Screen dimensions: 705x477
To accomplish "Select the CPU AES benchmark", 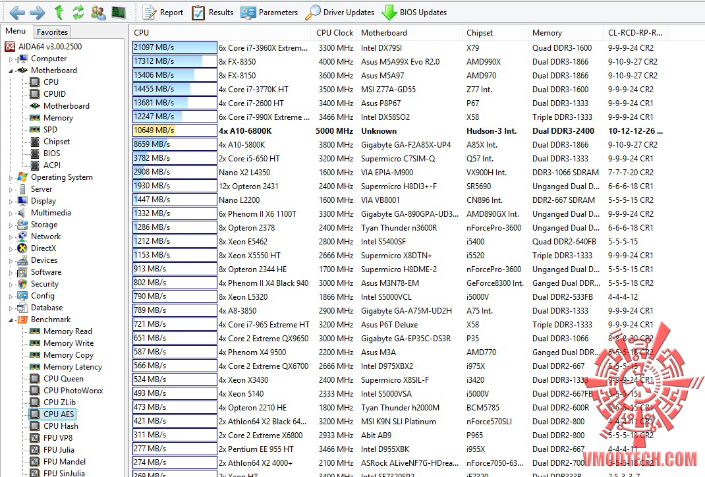I will tap(52, 414).
